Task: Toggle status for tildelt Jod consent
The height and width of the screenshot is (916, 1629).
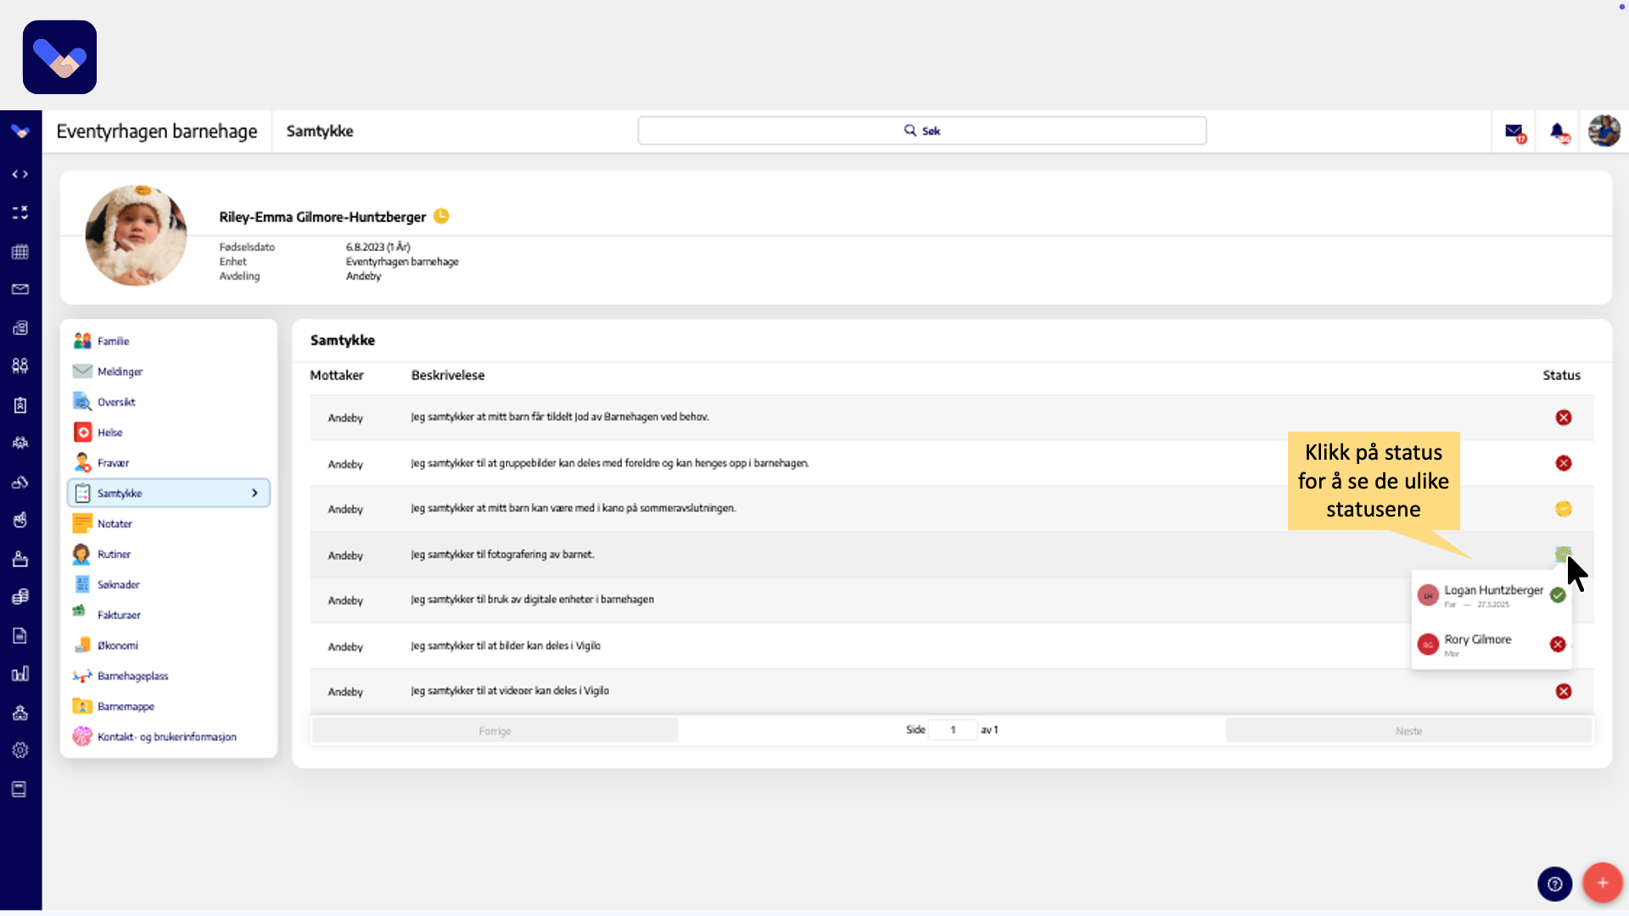Action: tap(1563, 417)
